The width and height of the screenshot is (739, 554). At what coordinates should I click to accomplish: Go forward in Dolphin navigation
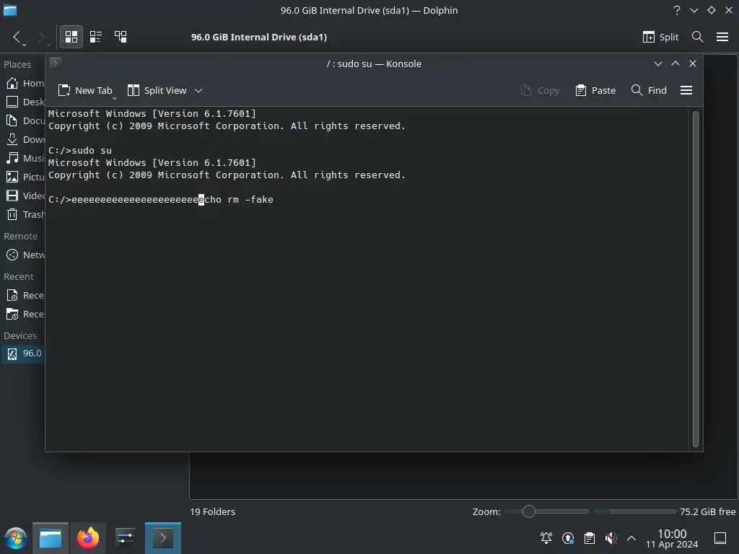point(41,38)
